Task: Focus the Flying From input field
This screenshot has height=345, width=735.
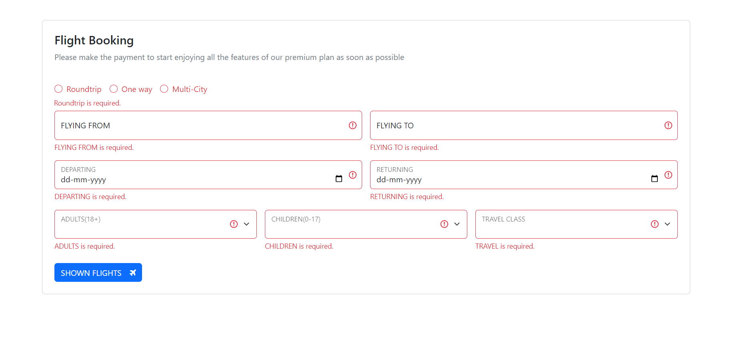Action: click(180, 125)
